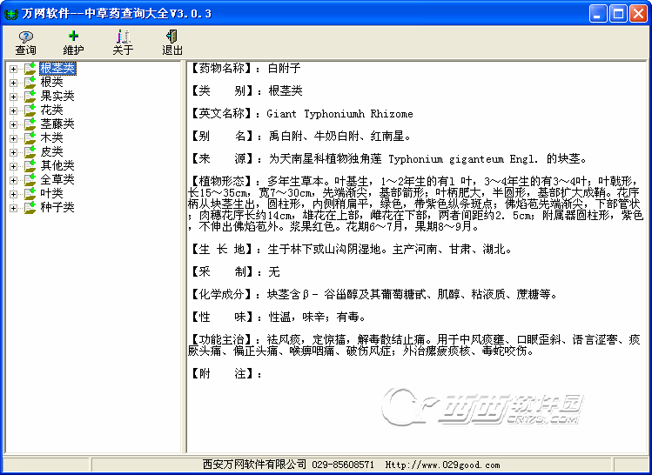Click the folder icon beside 茎藤类

coord(30,124)
